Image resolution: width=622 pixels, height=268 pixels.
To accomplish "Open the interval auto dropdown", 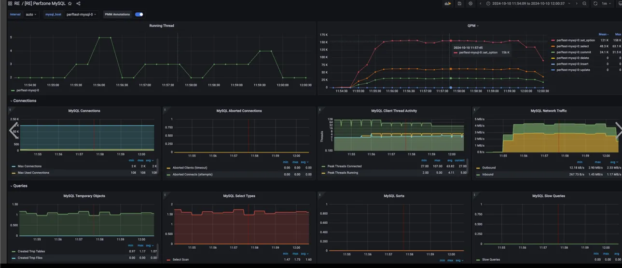I will coord(31,14).
